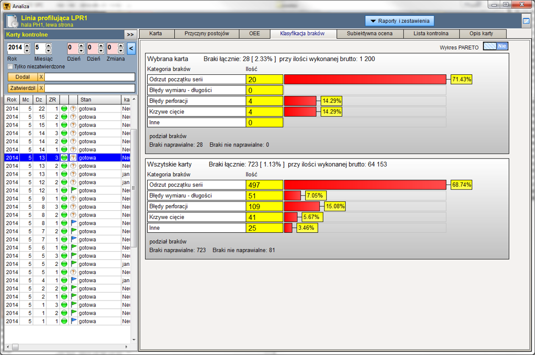Click question mark icon for day 13 shift 1
The width and height of the screenshot is (535, 355).
[73, 174]
